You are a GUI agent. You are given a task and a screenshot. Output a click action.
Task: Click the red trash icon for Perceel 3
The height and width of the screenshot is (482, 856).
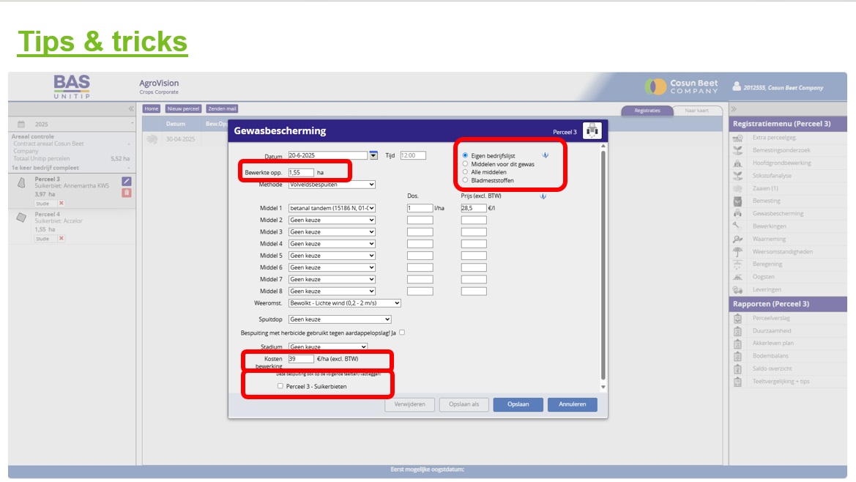(127, 193)
